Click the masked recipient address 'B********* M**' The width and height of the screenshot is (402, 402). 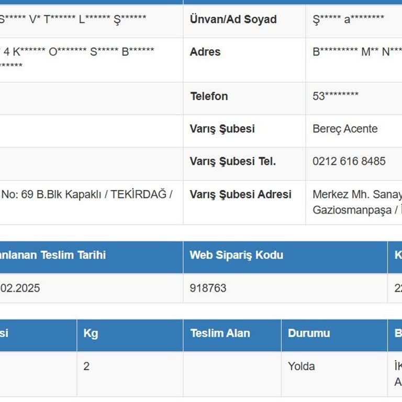[x=345, y=52]
